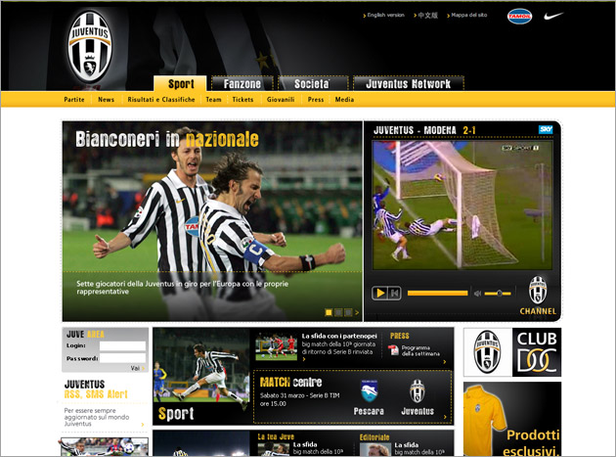616x457 pixels.
Task: Submit login with the Vai button
Action: tap(138, 368)
